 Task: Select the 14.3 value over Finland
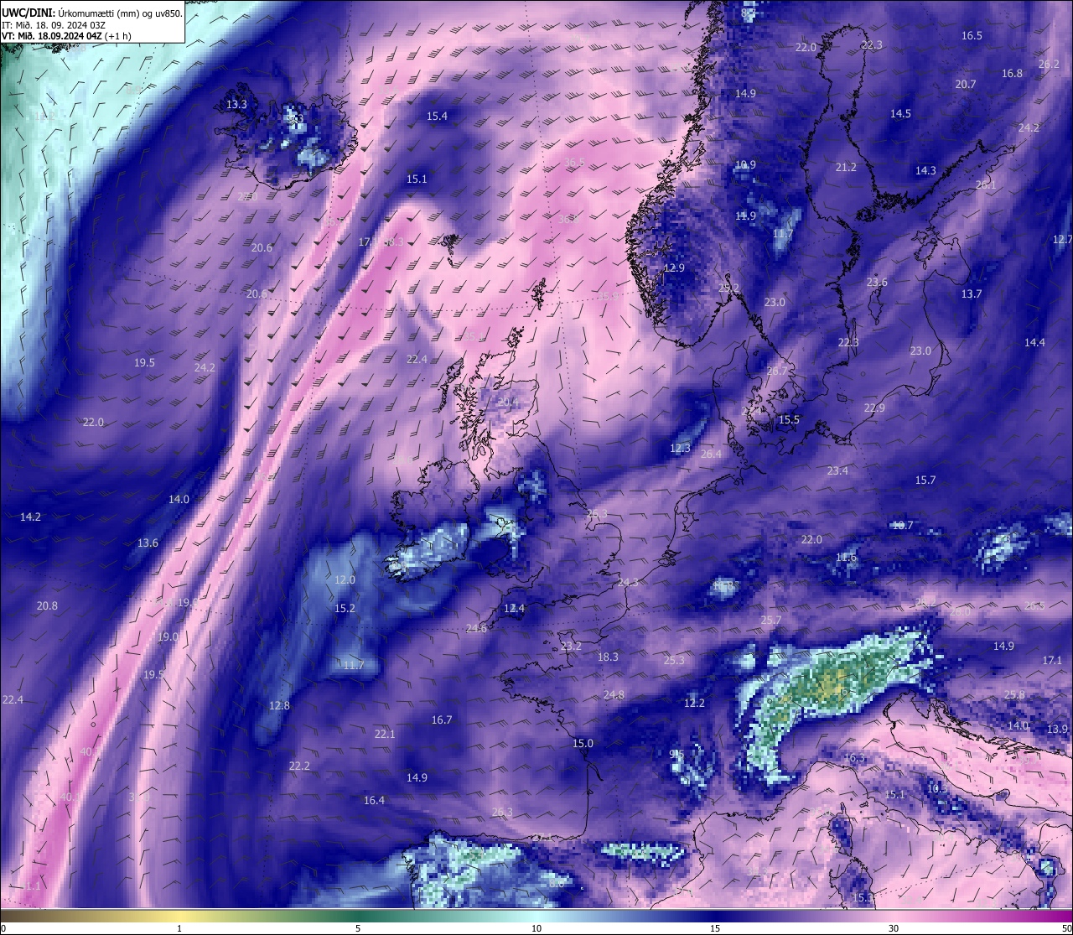pos(925,171)
